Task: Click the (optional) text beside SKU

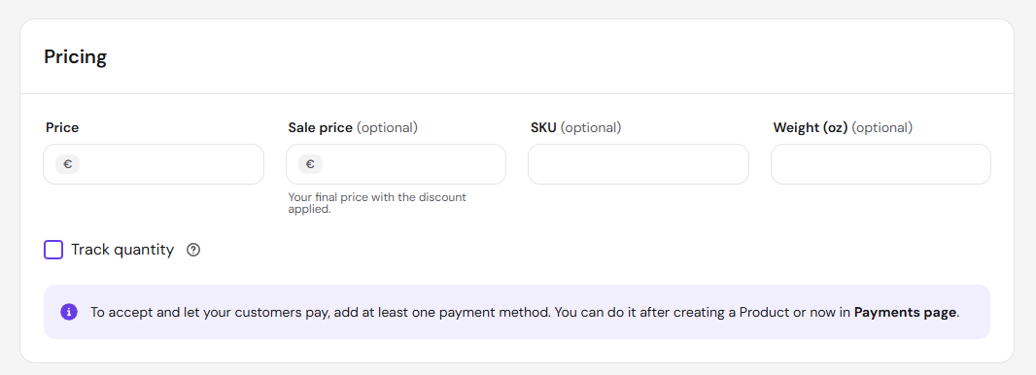Action: (591, 127)
